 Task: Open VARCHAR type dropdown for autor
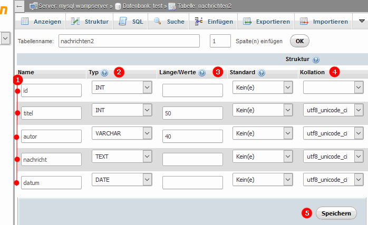point(122,133)
